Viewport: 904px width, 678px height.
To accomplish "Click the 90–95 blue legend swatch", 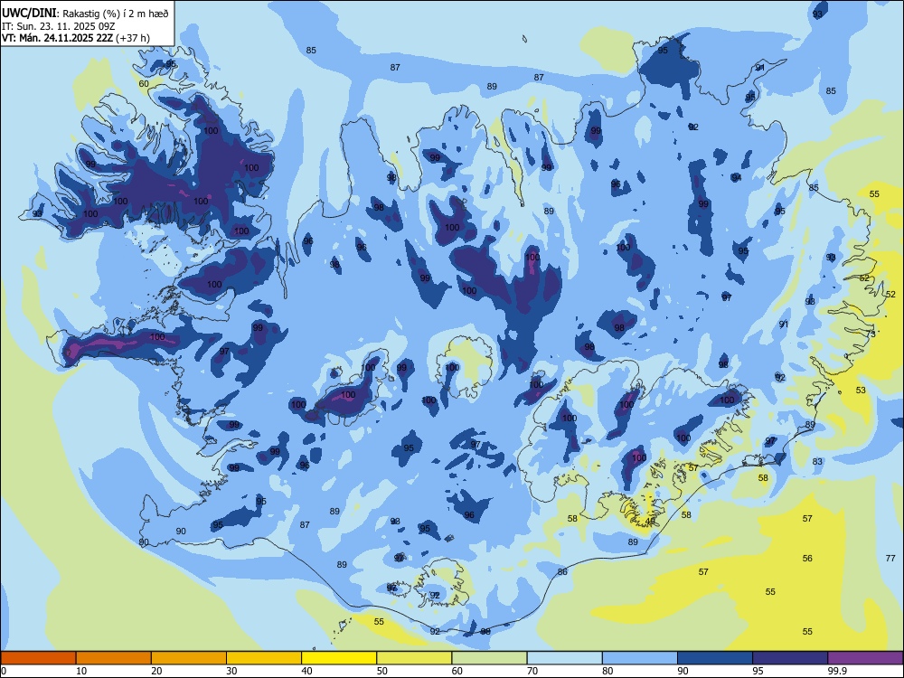I will (x=715, y=658).
